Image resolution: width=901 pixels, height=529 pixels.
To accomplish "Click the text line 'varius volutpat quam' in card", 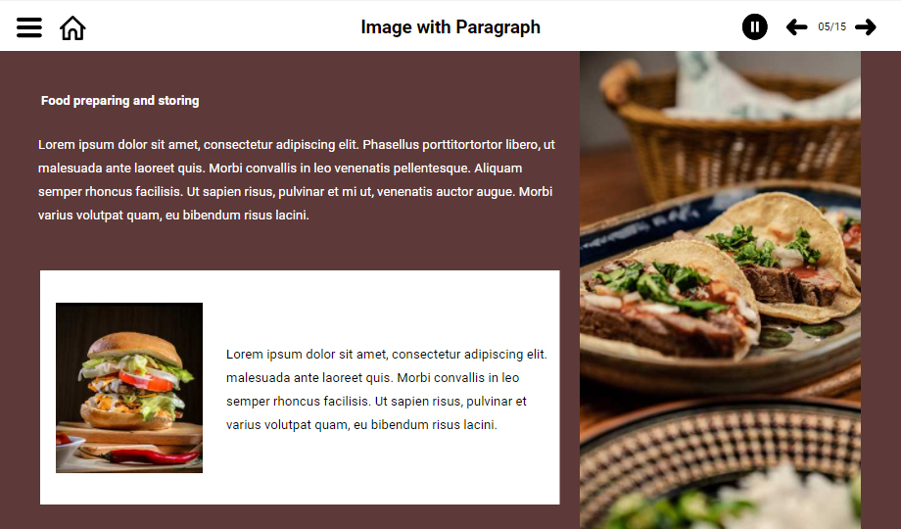I will [x=361, y=425].
